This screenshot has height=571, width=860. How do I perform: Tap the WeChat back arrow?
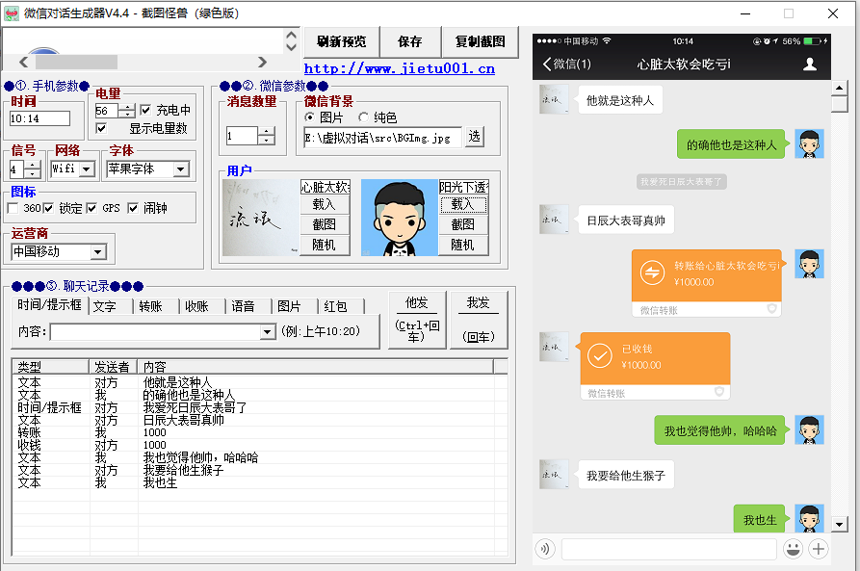tap(548, 65)
